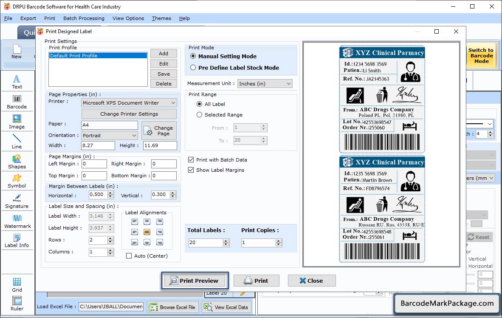Toggle Show Label Margins checkbox
Viewport: 502px width, 318px height.
[191, 170]
